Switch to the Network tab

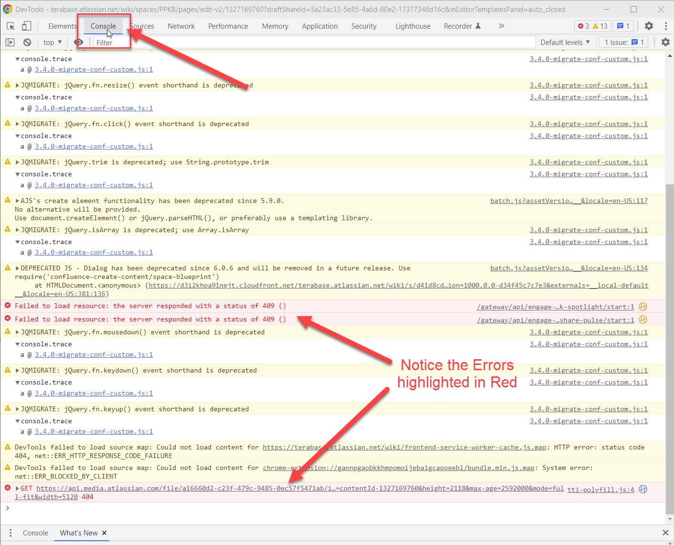[181, 26]
